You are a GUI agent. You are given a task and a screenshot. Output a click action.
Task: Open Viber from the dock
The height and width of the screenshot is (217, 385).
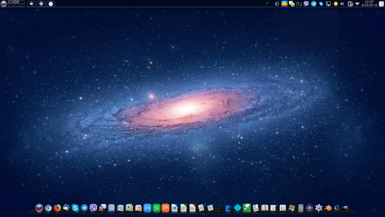tap(93, 208)
